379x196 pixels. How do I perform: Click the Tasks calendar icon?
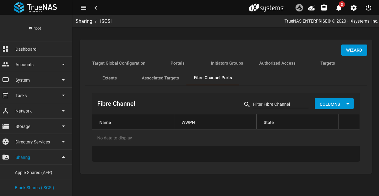click(x=6, y=95)
